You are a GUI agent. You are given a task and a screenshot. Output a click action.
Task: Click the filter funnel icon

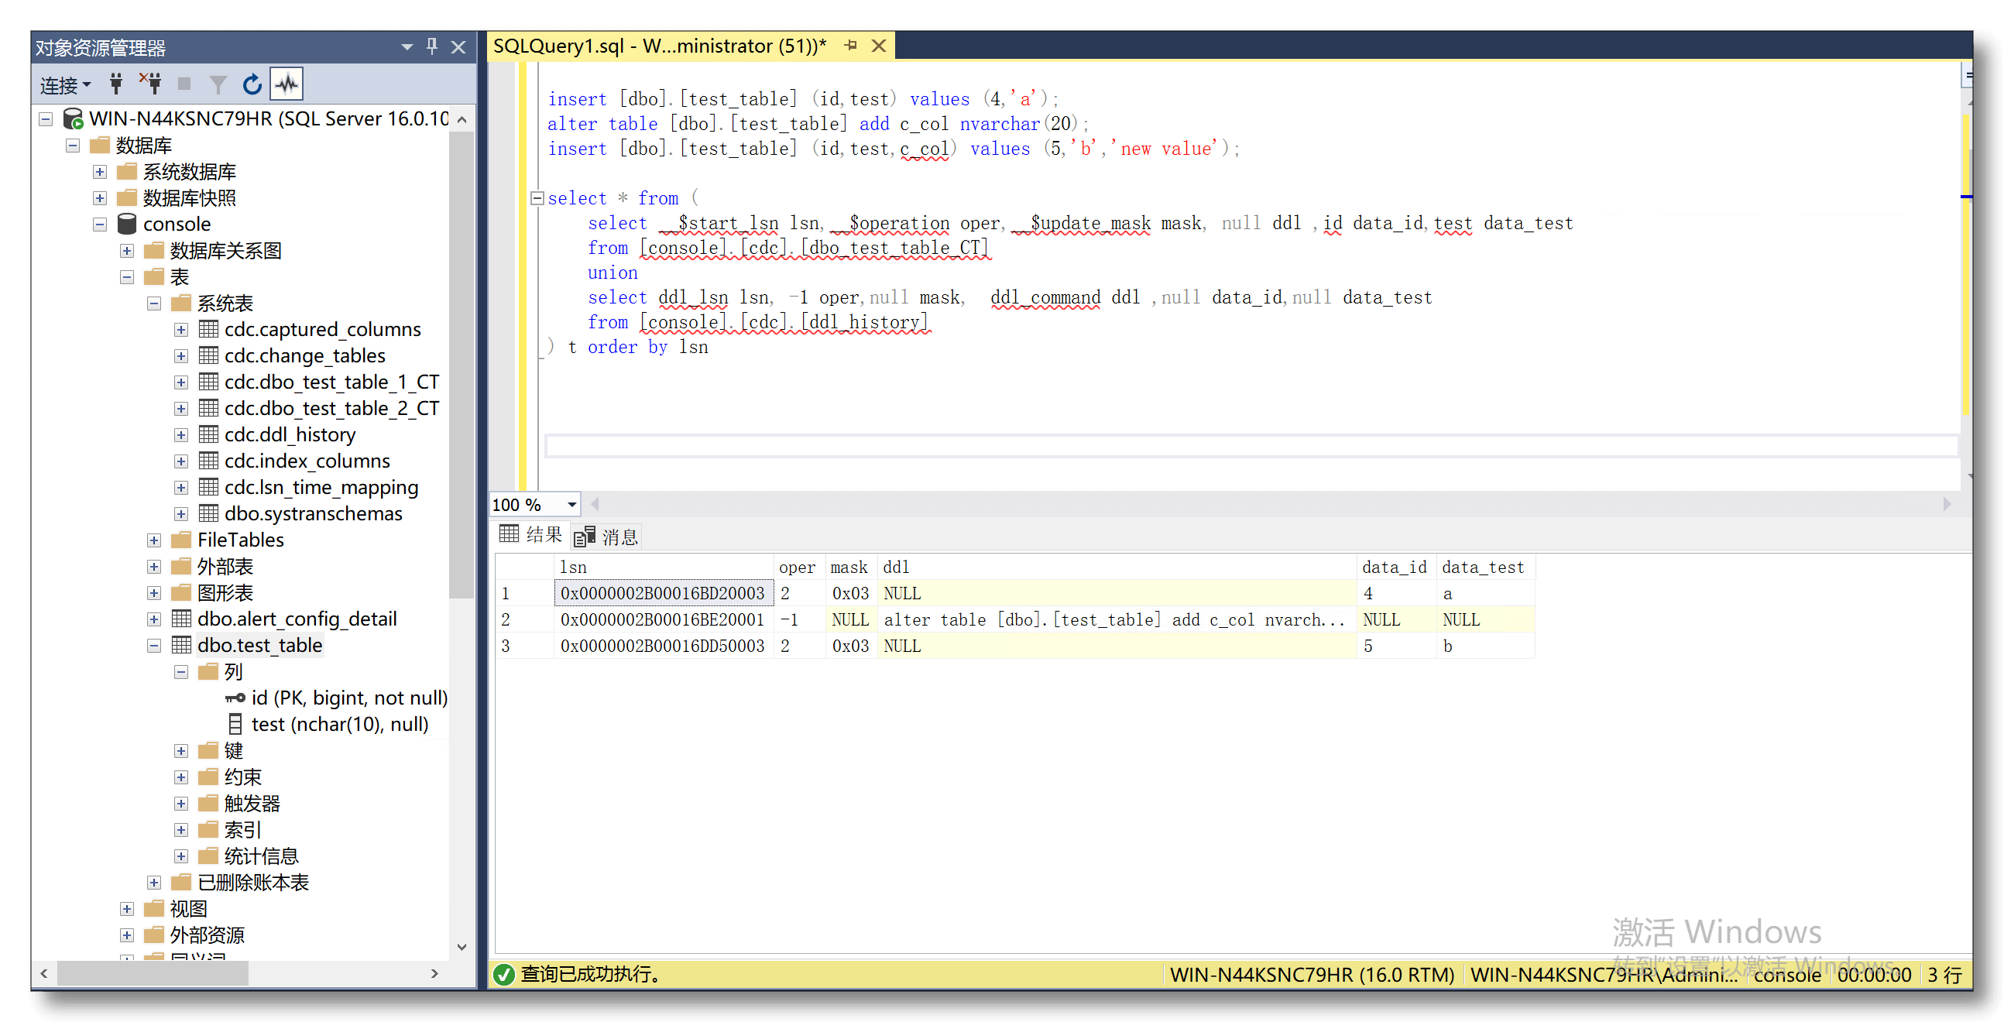pyautogui.click(x=218, y=84)
